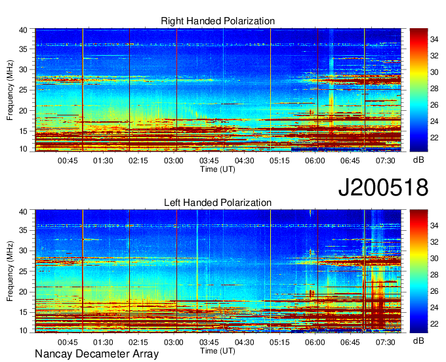This screenshot has width=446, height=362.
Task: Click the 25 frequency tick on Right Handed plot
Action: coord(24,90)
